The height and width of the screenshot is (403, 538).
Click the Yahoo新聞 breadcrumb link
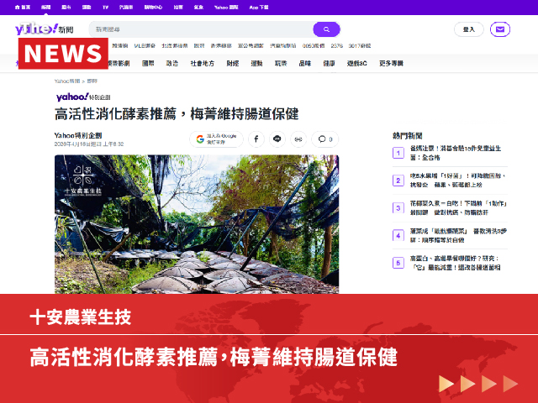(x=67, y=81)
